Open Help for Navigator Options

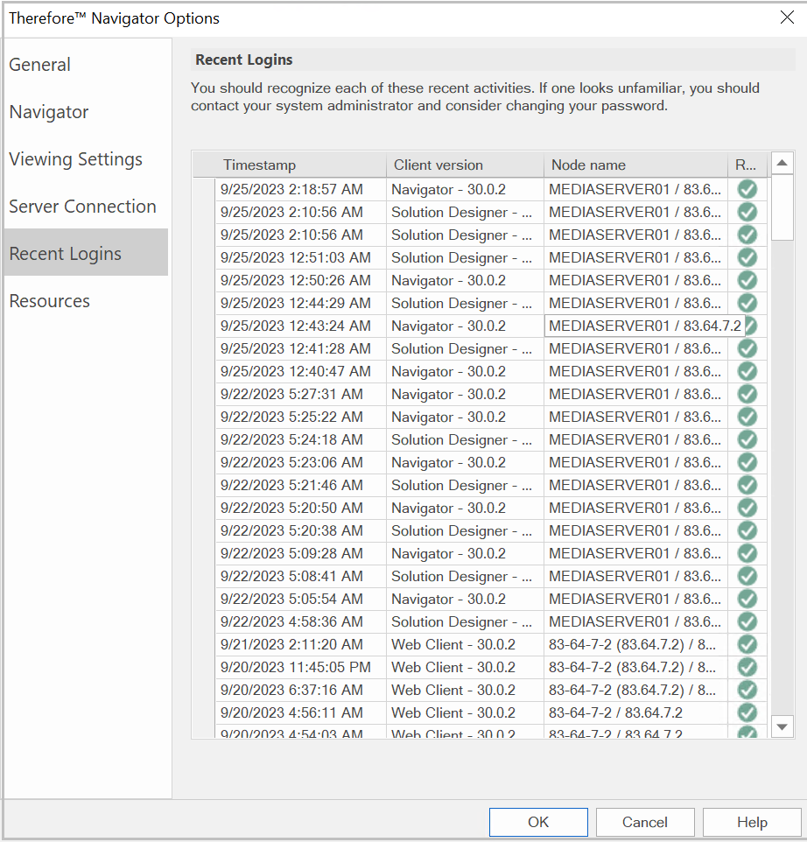(x=752, y=822)
